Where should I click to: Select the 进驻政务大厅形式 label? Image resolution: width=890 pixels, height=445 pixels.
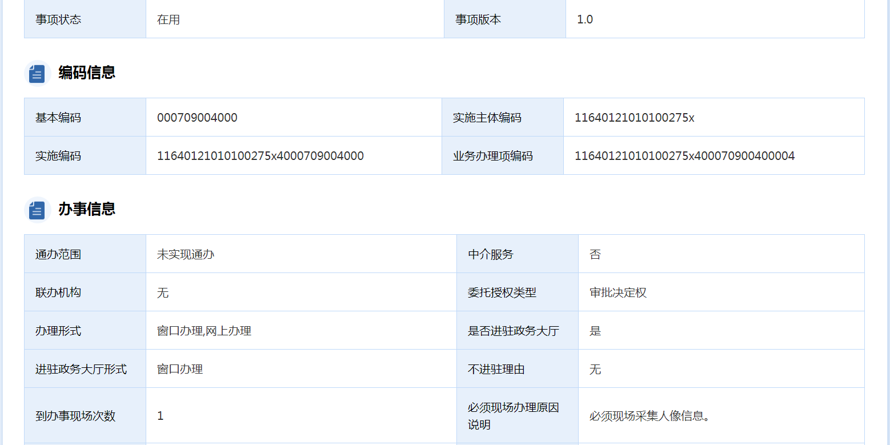pos(81,369)
